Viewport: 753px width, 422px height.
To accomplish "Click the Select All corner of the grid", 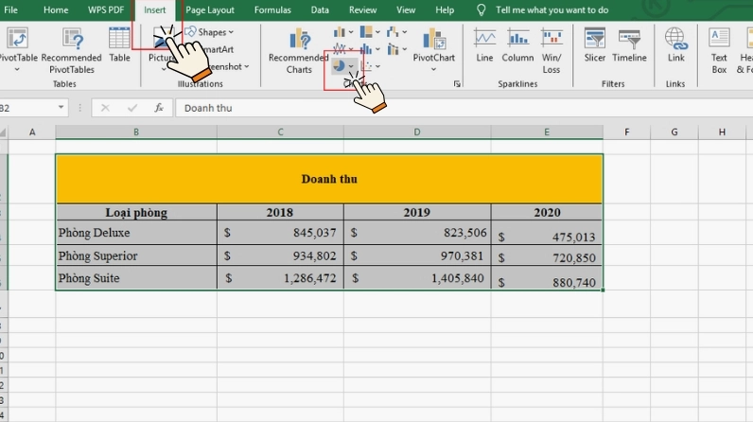I will [4, 133].
